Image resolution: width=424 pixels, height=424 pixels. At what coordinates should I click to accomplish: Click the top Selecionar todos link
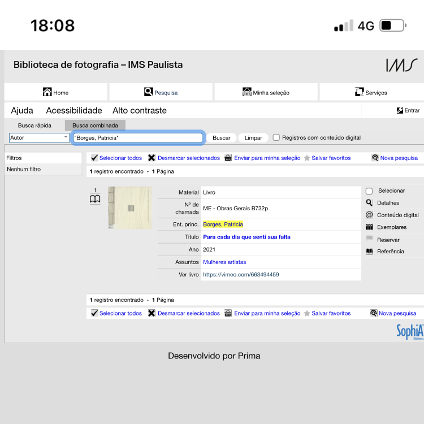click(x=120, y=158)
